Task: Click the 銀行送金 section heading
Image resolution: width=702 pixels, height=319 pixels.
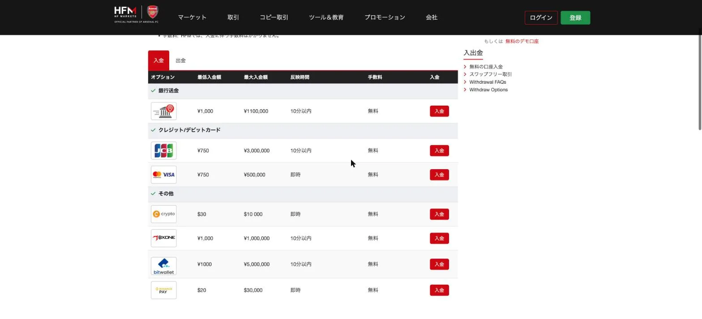Action: point(168,91)
